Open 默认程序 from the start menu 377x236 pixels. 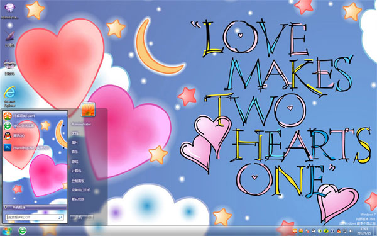78,199
